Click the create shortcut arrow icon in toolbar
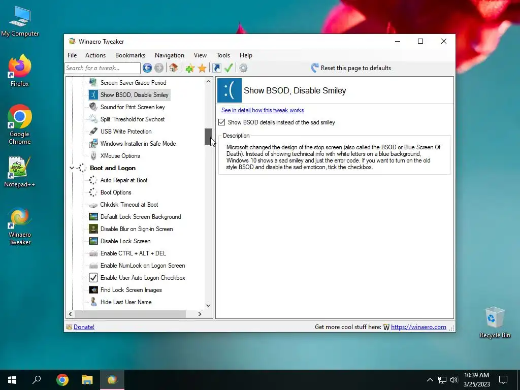Image resolution: width=520 pixels, height=390 pixels. (216, 68)
